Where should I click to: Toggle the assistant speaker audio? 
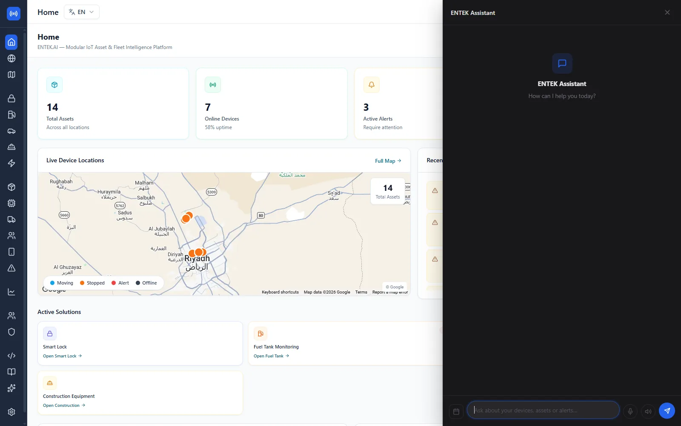(648, 411)
